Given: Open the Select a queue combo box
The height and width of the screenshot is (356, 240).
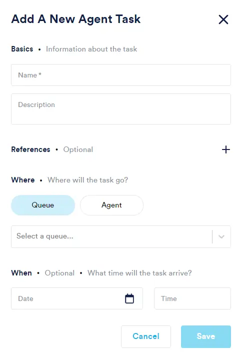Looking at the screenshot, I should 121,236.
